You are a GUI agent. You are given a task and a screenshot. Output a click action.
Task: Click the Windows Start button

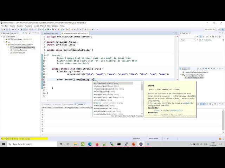4,144
